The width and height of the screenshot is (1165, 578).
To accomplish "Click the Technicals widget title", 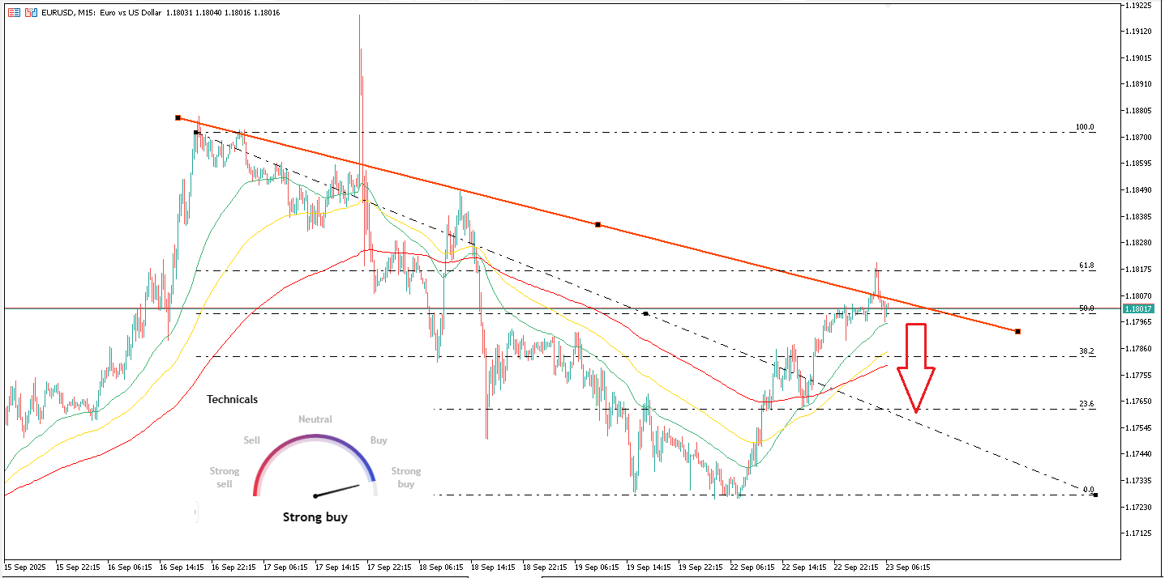I will [x=232, y=399].
